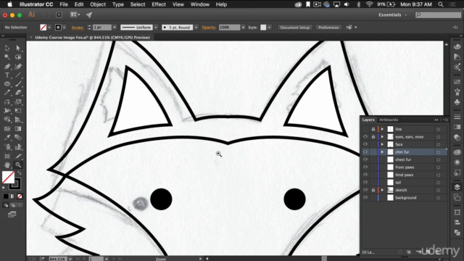
Task: Open the Object menu
Action: [x=98, y=4]
